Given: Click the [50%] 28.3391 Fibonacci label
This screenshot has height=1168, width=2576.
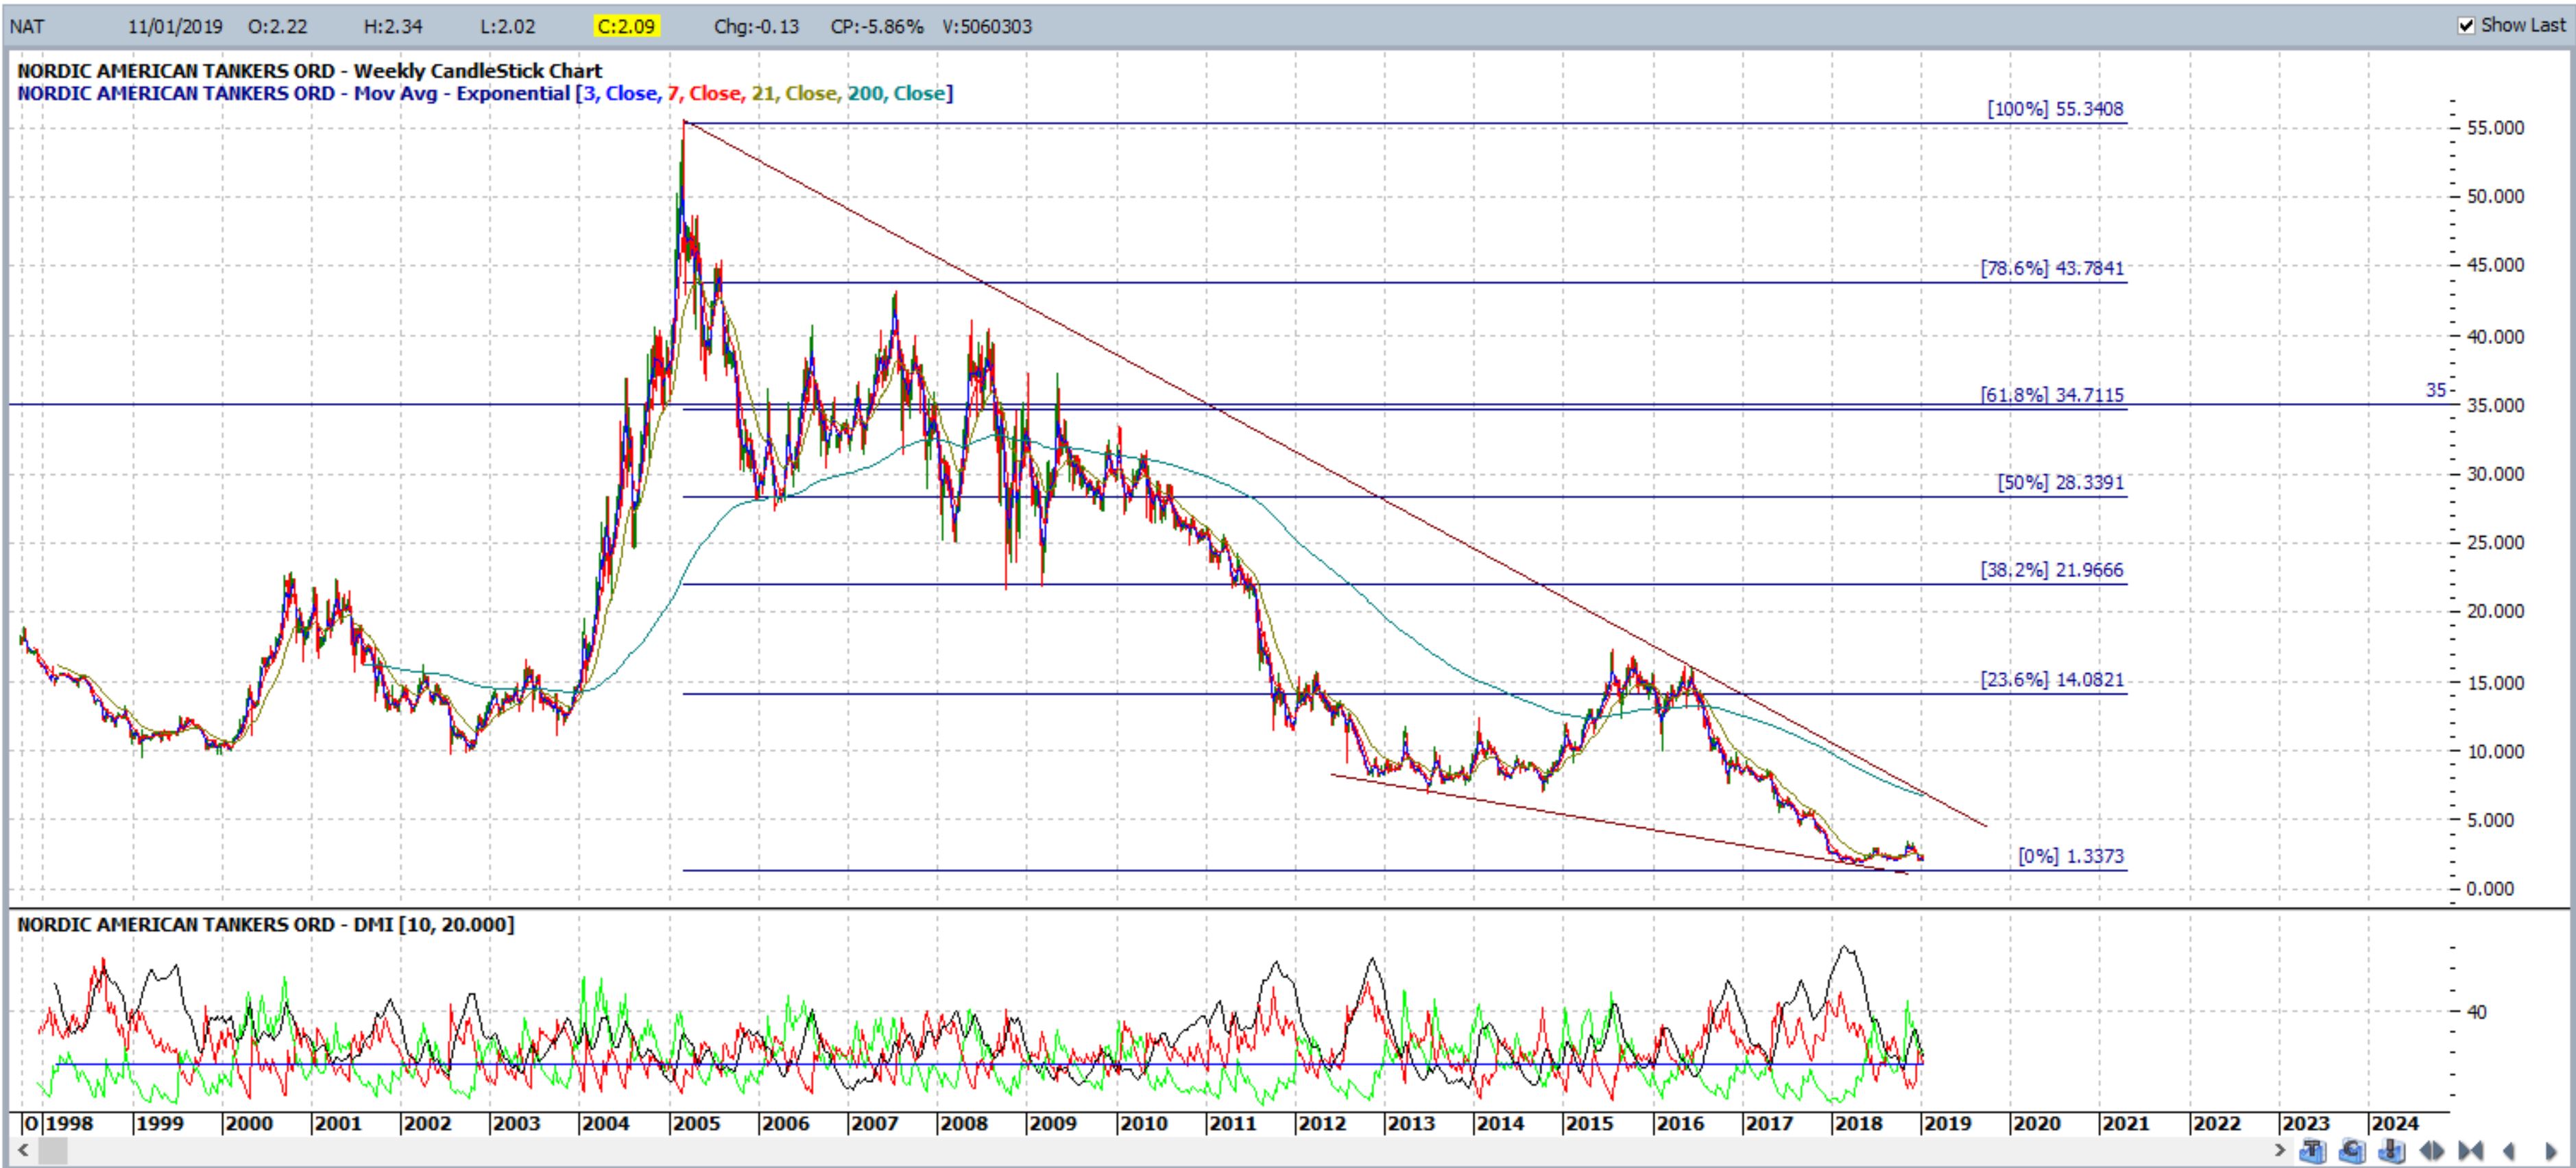Looking at the screenshot, I should pyautogui.click(x=2061, y=483).
